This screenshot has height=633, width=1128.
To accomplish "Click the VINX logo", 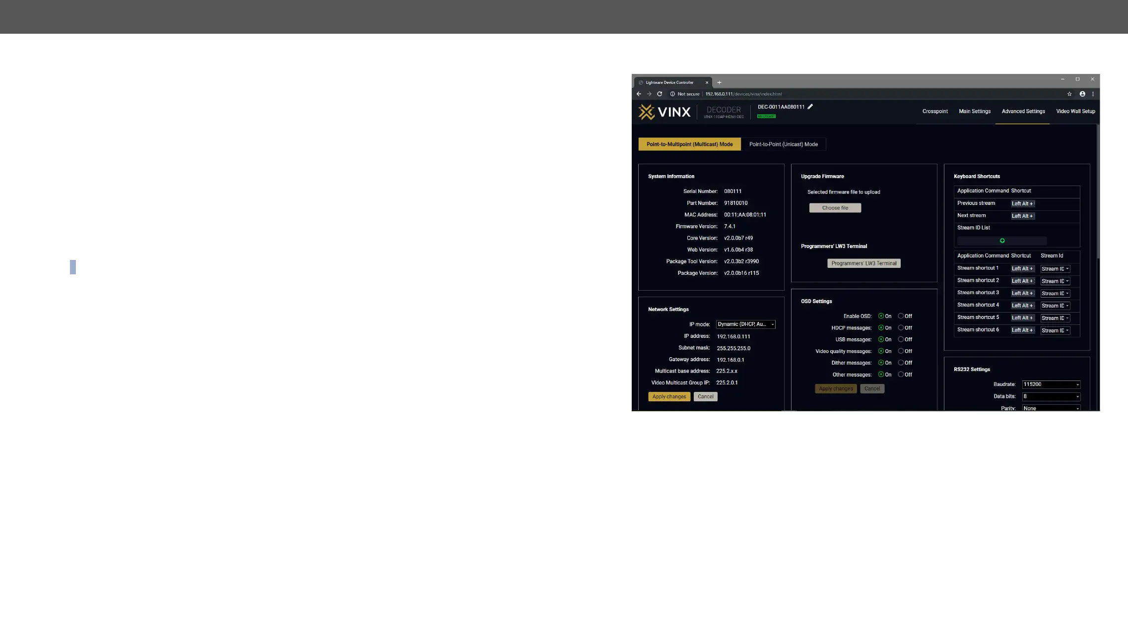I will 664,112.
